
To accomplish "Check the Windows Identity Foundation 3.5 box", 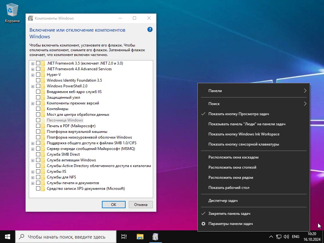I will pyautogui.click(x=38, y=80).
